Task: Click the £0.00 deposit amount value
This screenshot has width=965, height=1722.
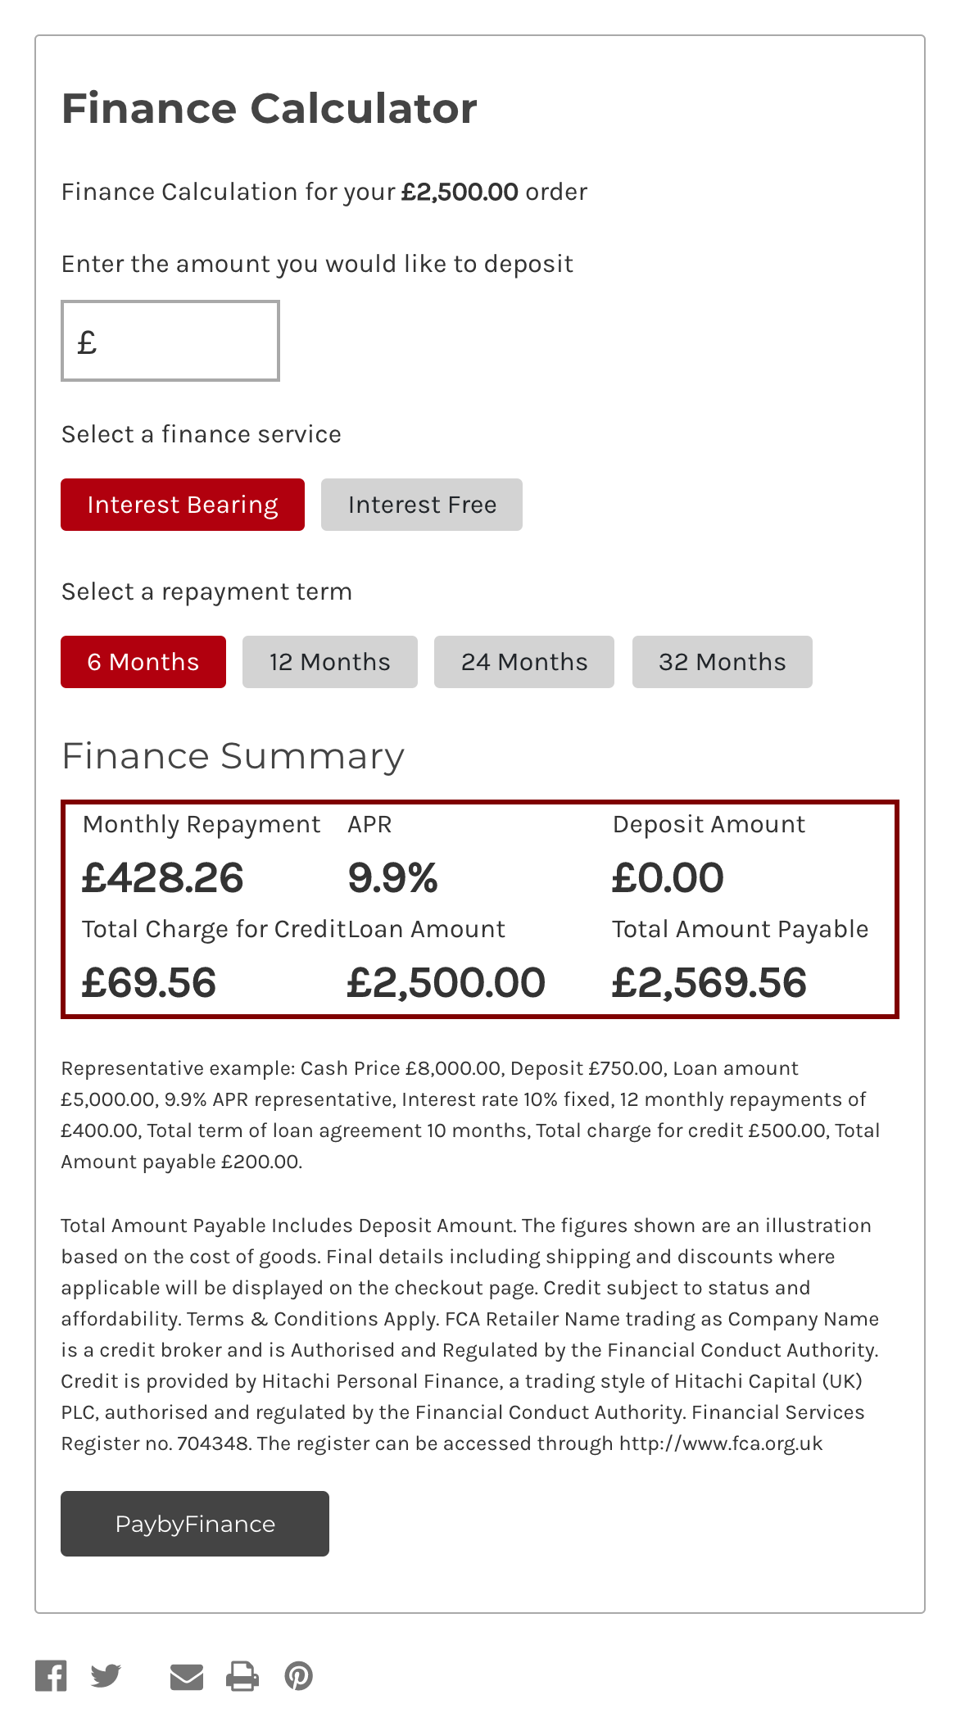Action: (668, 877)
